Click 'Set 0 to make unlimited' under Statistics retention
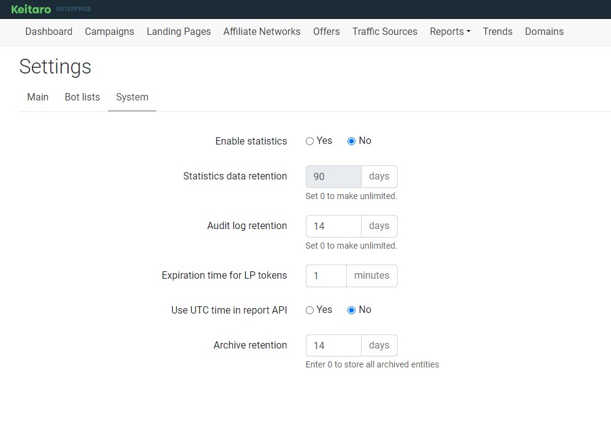The image size is (611, 433). pos(352,196)
